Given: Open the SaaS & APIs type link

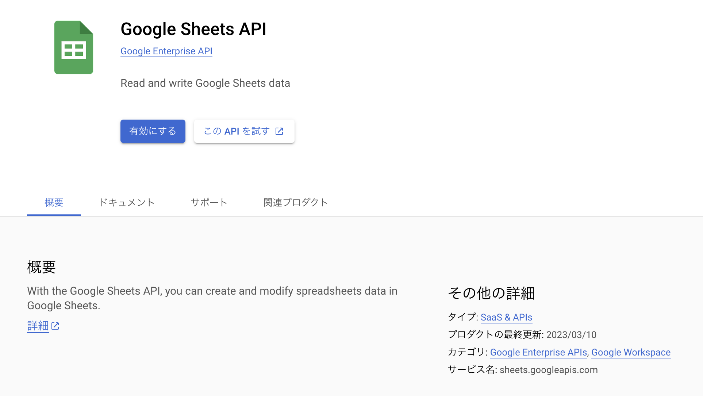Looking at the screenshot, I should [506, 317].
